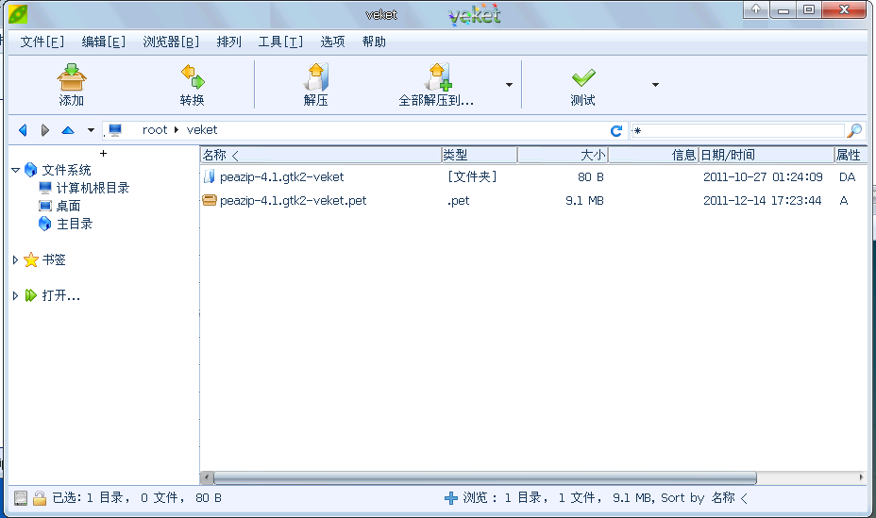Sort by the 属性 column header

tap(851, 155)
